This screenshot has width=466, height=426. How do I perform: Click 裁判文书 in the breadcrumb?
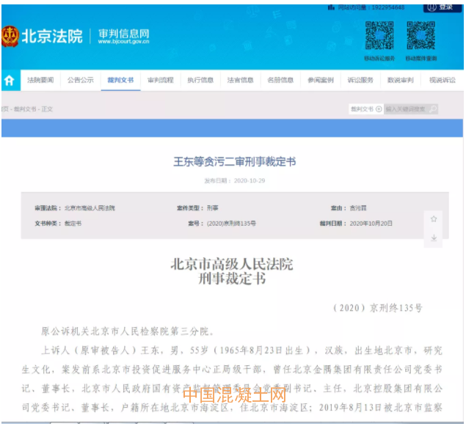point(23,109)
